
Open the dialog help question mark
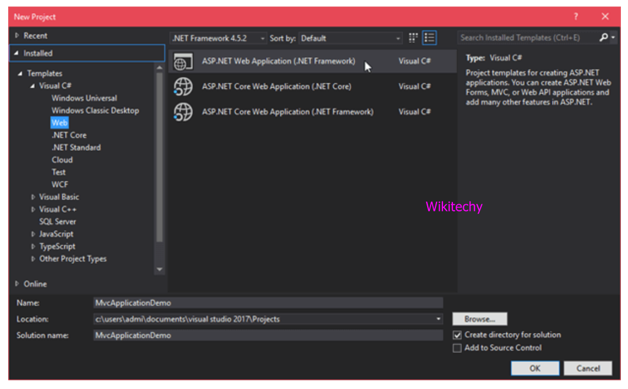click(576, 17)
